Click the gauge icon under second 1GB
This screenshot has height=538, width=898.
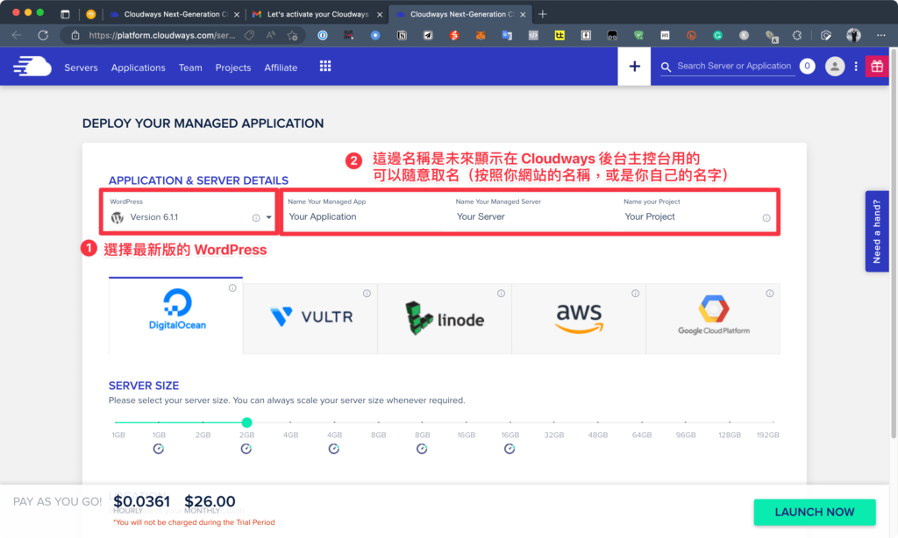159,449
